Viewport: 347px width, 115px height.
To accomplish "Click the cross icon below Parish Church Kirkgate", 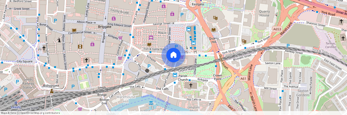I will (x=191, y=85).
